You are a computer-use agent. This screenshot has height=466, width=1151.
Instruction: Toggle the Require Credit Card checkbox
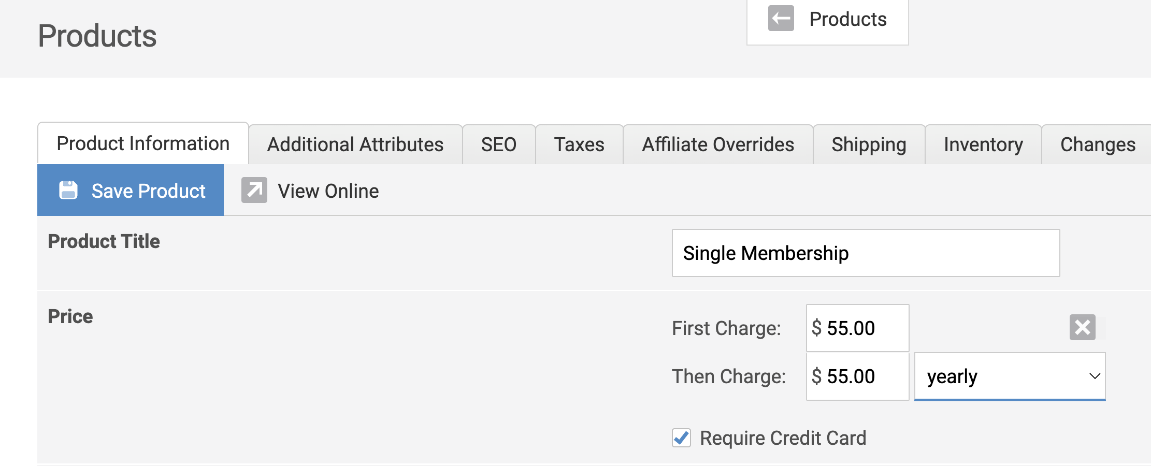(x=681, y=438)
